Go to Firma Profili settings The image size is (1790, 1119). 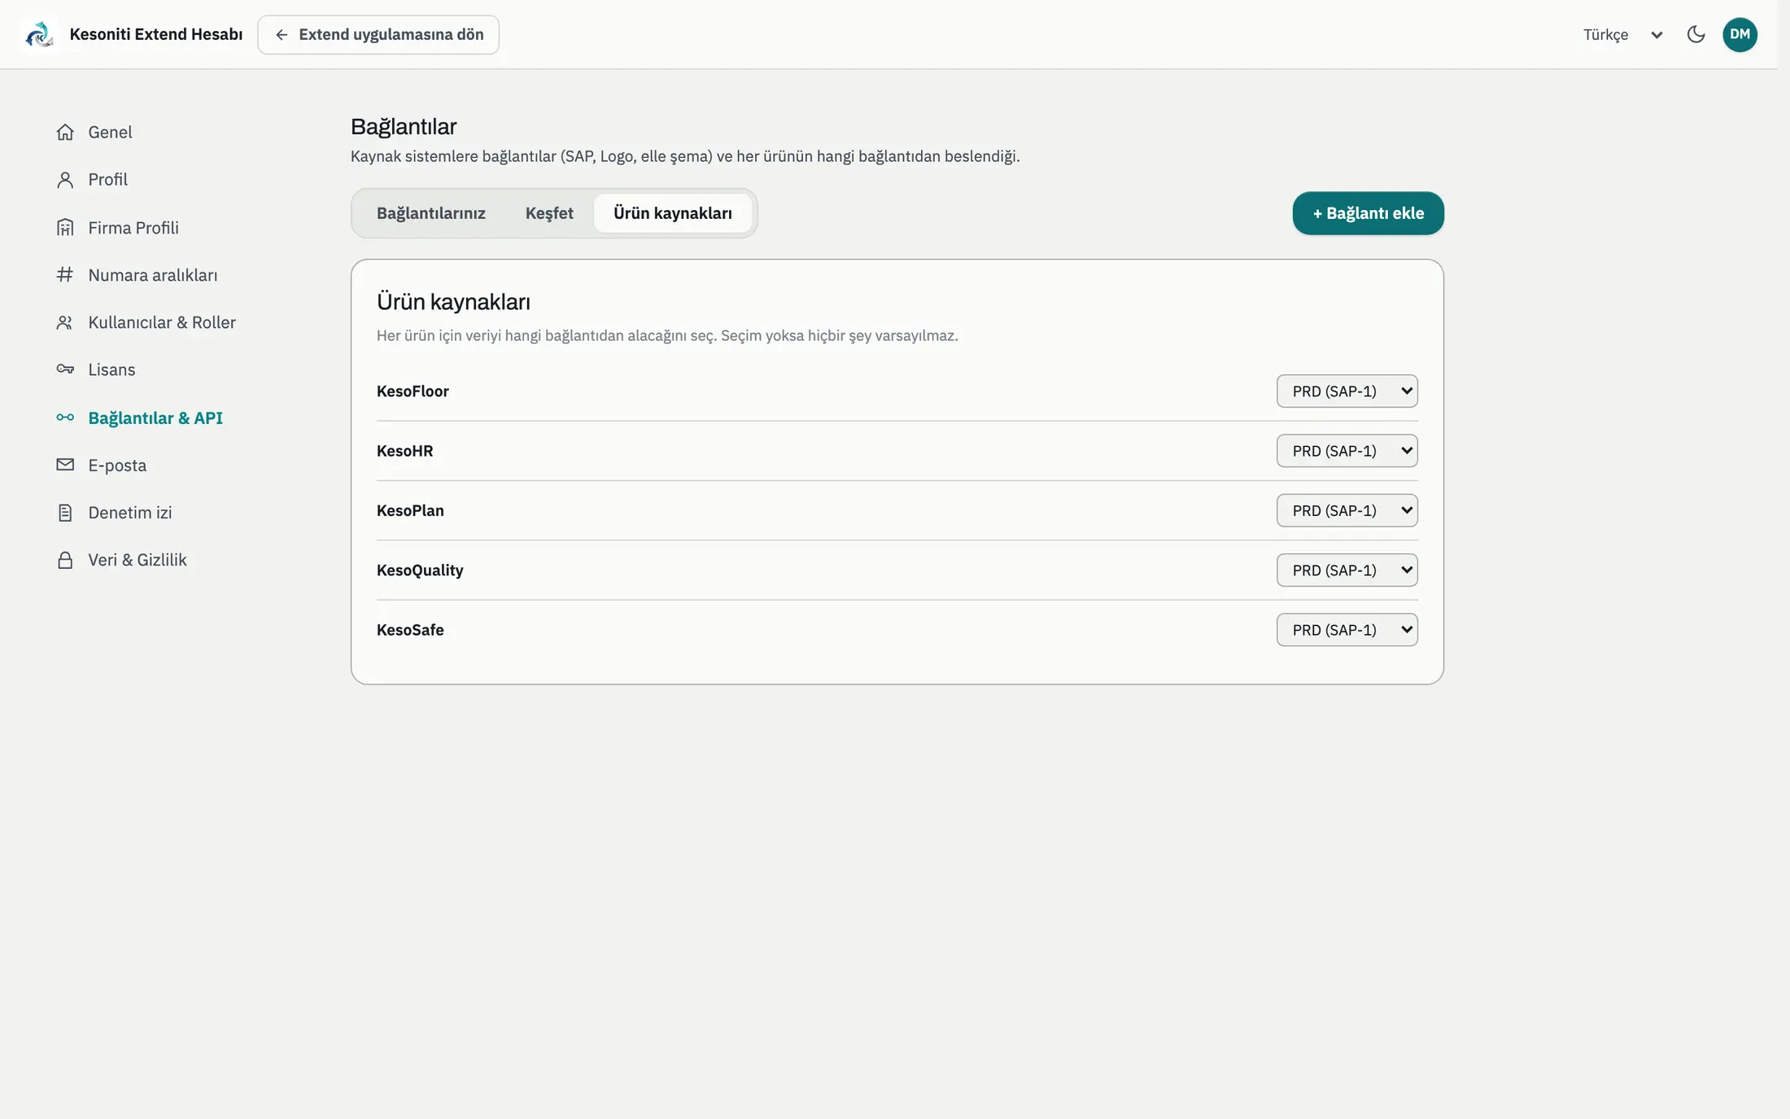[133, 228]
